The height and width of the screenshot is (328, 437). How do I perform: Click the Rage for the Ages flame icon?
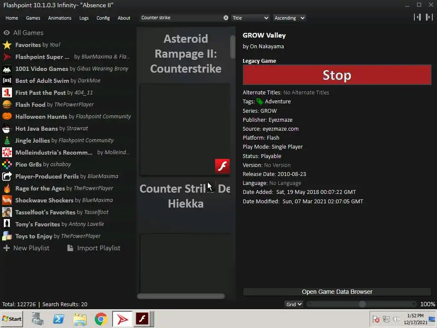tap(7, 188)
